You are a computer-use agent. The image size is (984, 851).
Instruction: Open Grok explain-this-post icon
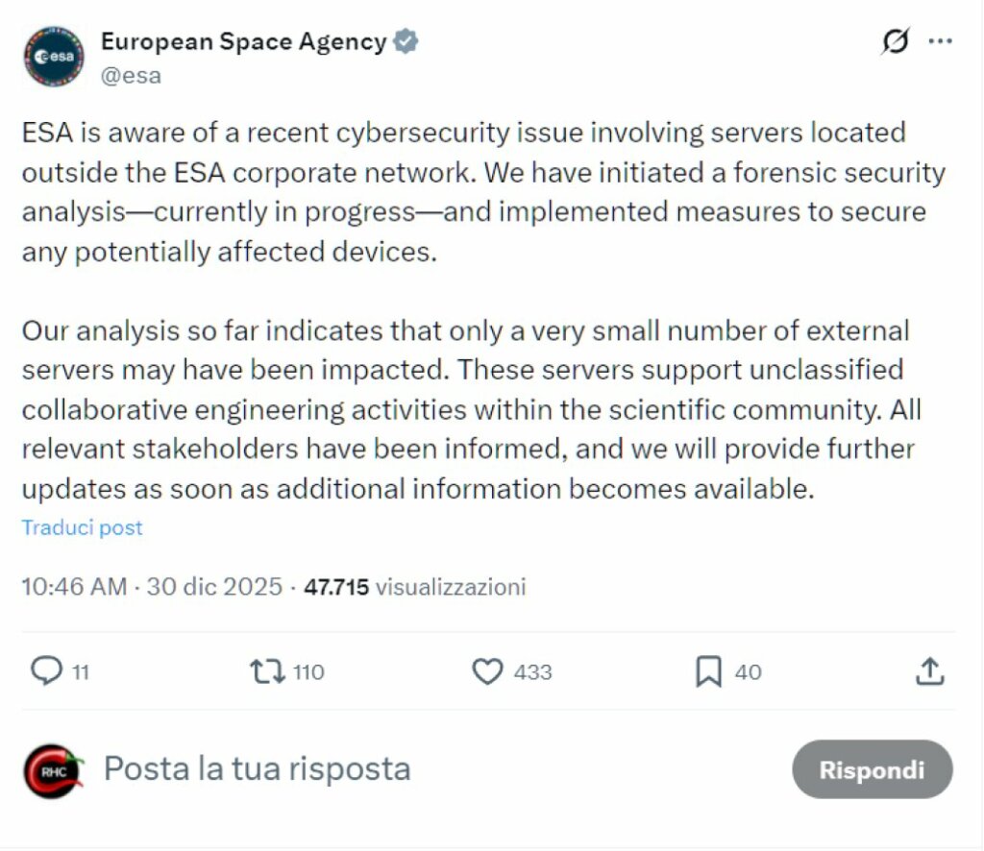pos(895,42)
